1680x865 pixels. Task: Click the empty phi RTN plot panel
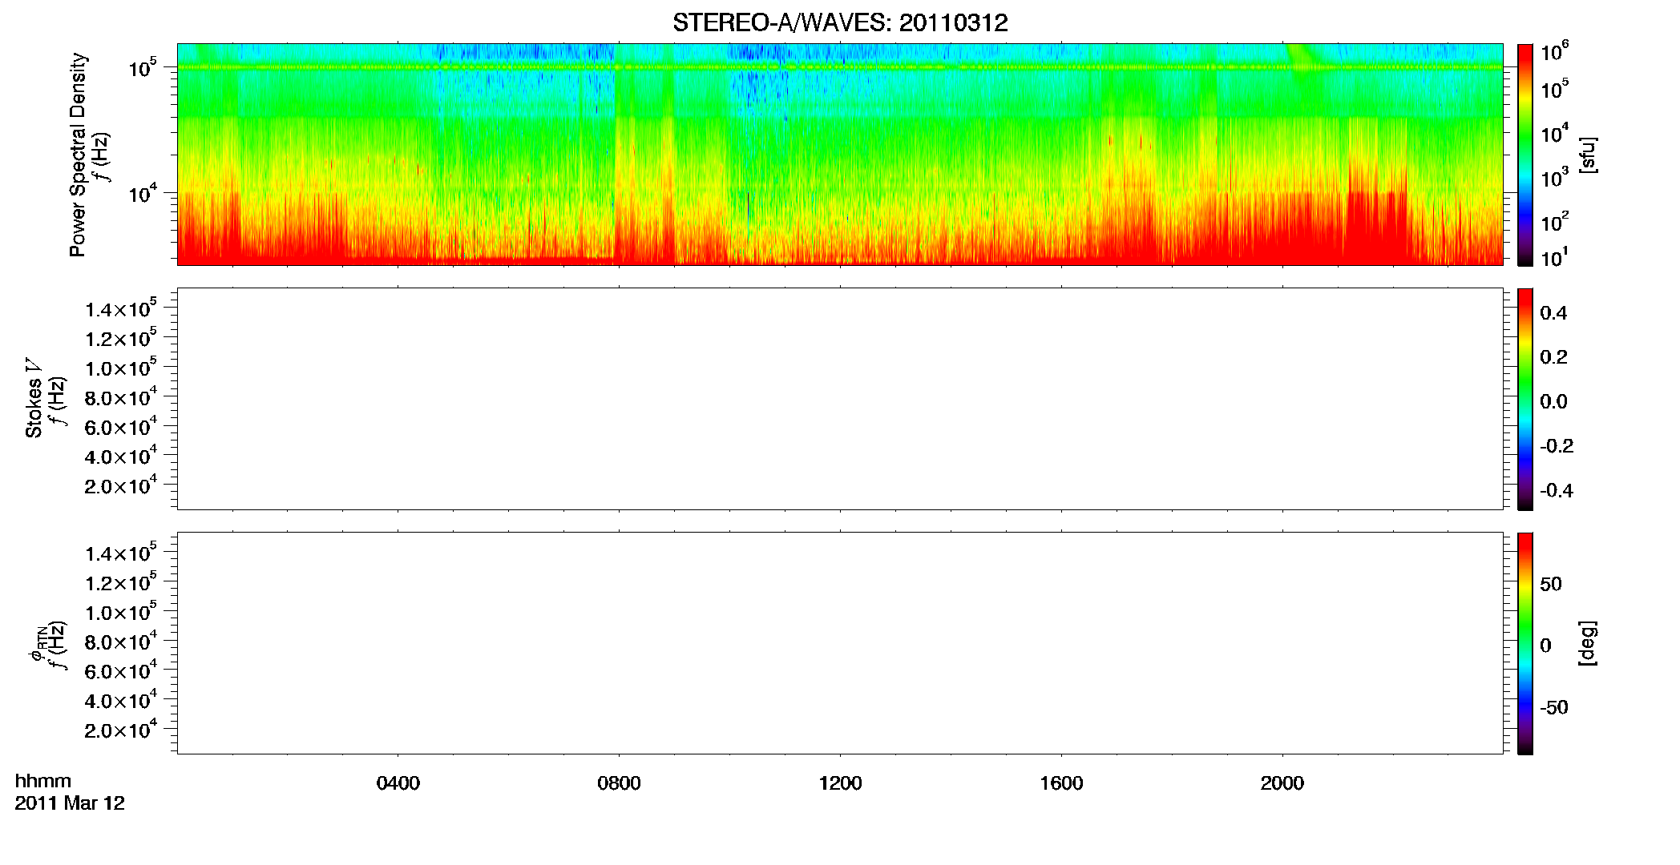point(840,643)
